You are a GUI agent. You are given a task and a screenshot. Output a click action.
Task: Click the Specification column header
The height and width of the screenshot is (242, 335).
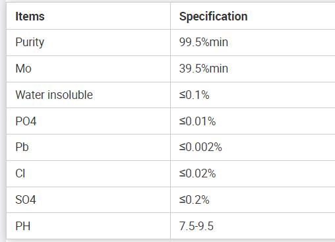coord(213,16)
